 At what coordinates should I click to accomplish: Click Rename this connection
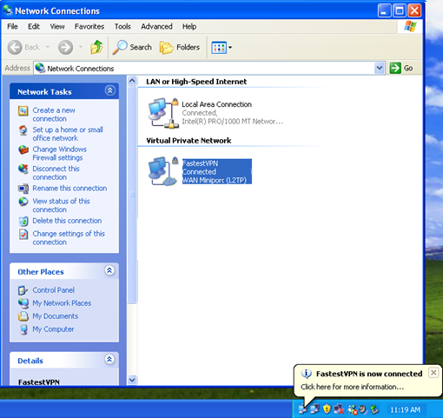(69, 189)
